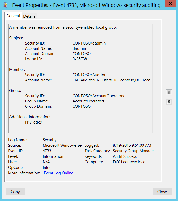Click the Group Name value AccountOperators

click(x=88, y=101)
